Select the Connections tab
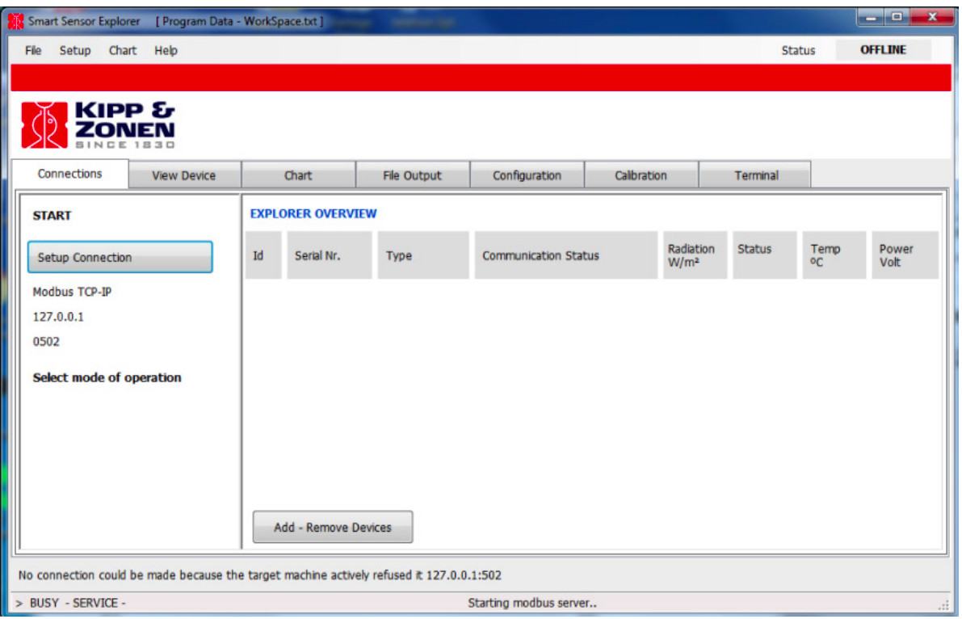Screen dimensions: 962x619 (70, 174)
